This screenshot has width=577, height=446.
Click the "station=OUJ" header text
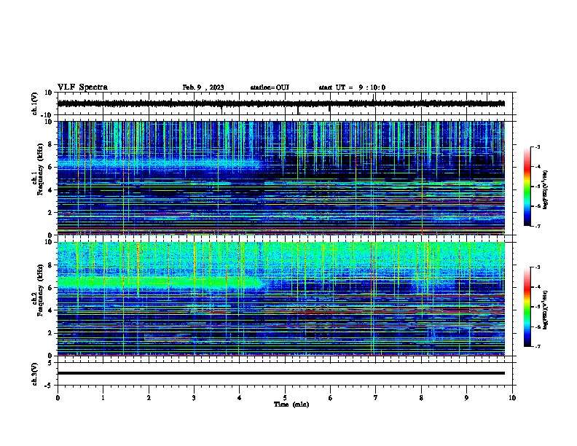pos(270,87)
